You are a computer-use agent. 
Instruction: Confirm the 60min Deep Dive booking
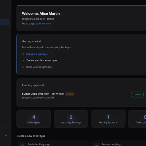(x=137, y=95)
